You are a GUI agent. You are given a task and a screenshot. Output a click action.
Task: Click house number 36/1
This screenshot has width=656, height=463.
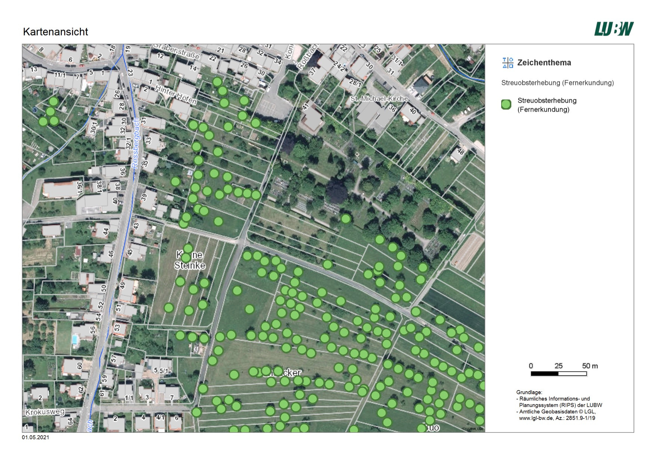(x=79, y=187)
